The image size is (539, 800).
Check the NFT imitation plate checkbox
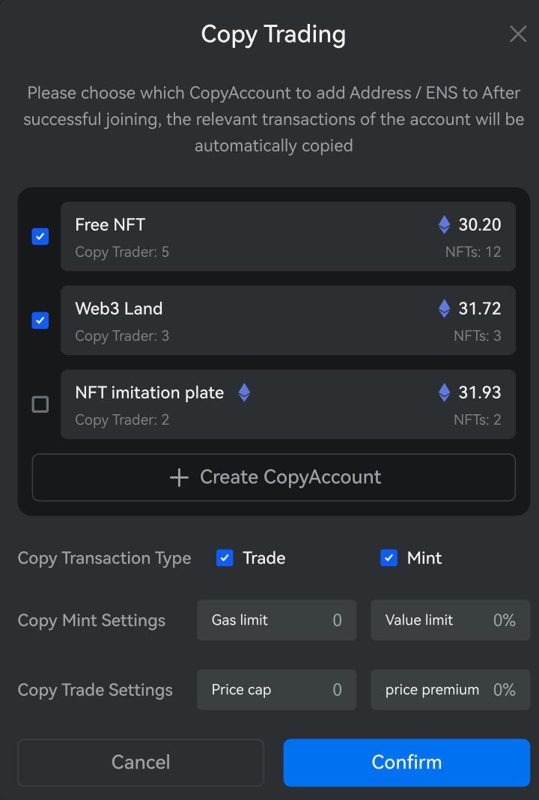point(40,404)
